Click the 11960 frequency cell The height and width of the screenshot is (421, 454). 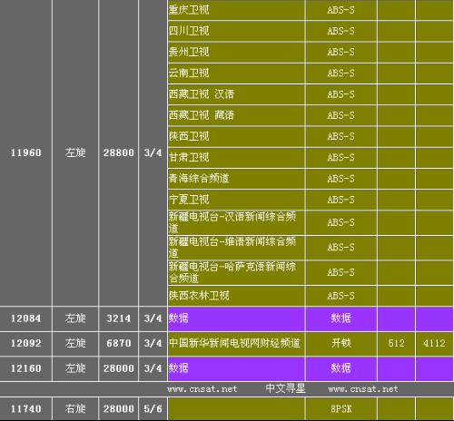pos(26,152)
